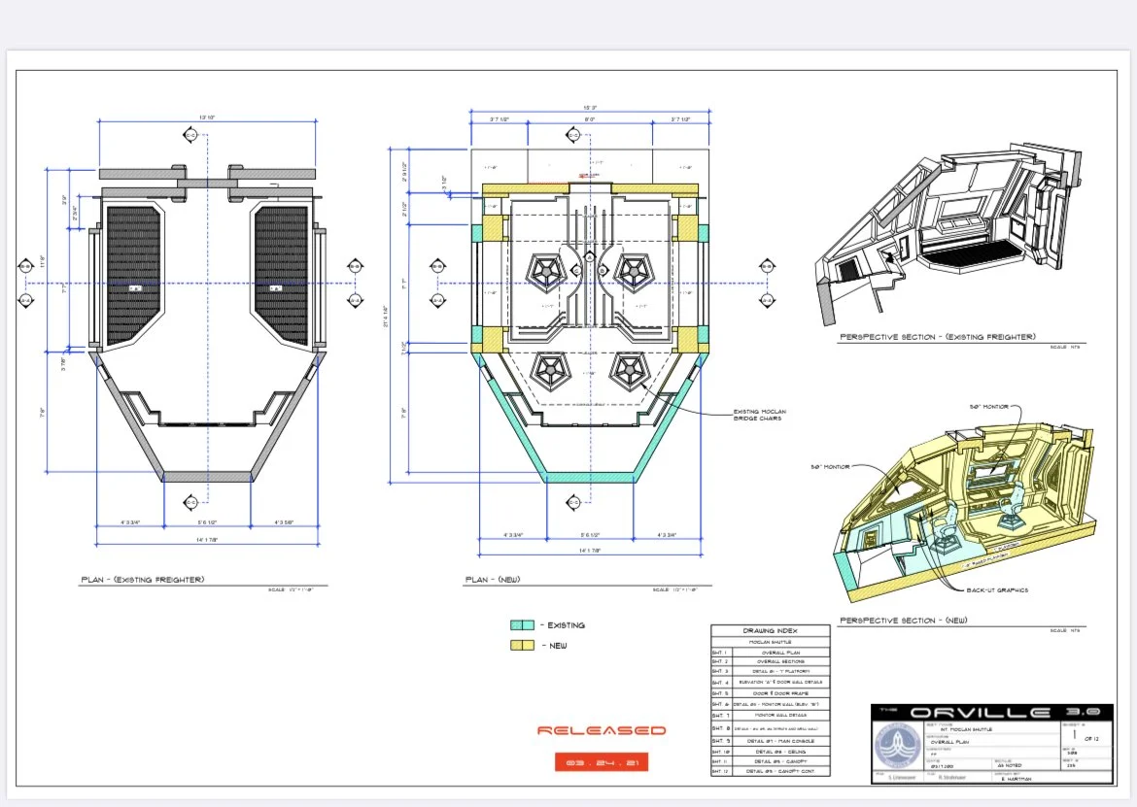Select ELEVATION 'A' & DOOR WALL DETAILS row
The height and width of the screenshot is (807, 1137).
tap(770, 683)
